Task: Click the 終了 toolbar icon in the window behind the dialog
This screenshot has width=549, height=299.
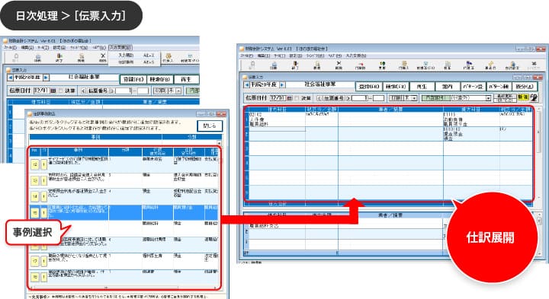Action: [59, 58]
